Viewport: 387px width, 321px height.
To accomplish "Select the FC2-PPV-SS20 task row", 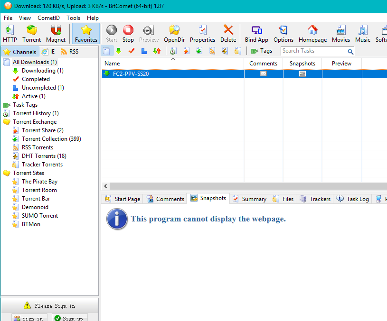I will [x=244, y=73].
